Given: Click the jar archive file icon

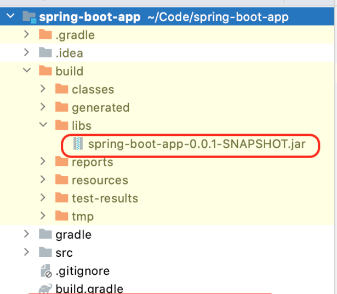Looking at the screenshot, I should [x=78, y=143].
